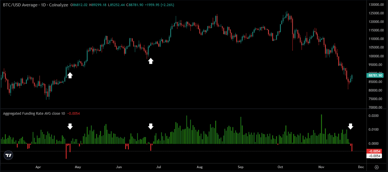Image resolution: width=388 pixels, height=172 pixels.
Task: Click the red -0.0054 funding rate axis label
Action: click(x=374, y=151)
